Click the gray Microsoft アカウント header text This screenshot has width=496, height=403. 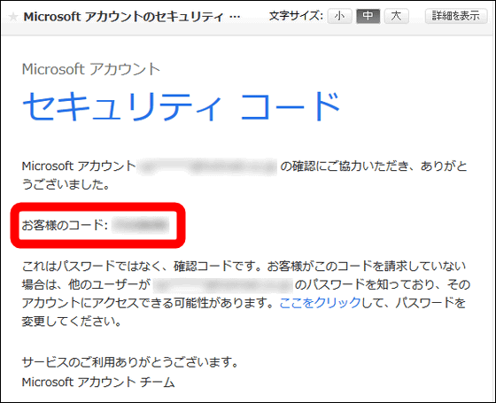tap(91, 69)
